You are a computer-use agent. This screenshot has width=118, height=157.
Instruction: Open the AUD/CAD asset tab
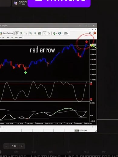(x=20, y=3)
